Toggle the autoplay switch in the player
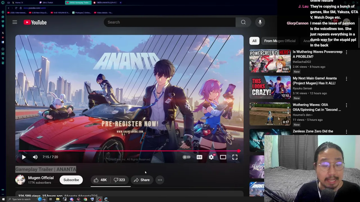Viewport: 360px width, 202px height. pyautogui.click(x=186, y=157)
